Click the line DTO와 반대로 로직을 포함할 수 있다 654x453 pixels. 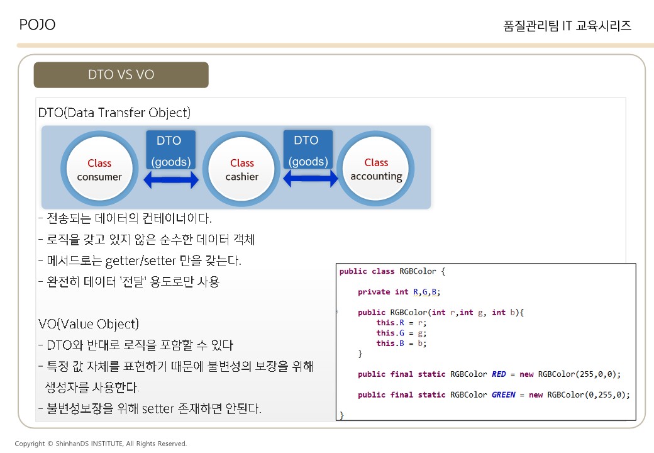[x=136, y=345]
